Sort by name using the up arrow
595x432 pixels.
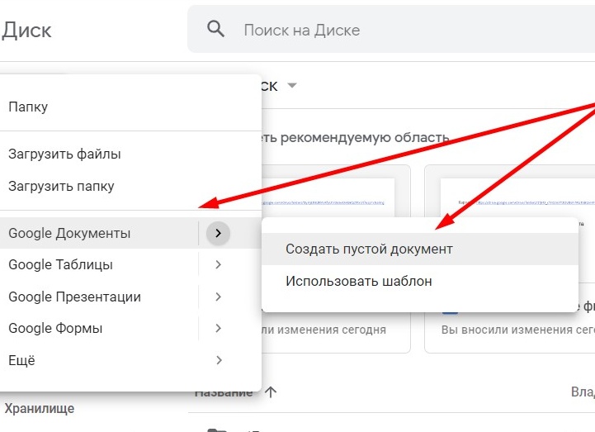click(271, 392)
